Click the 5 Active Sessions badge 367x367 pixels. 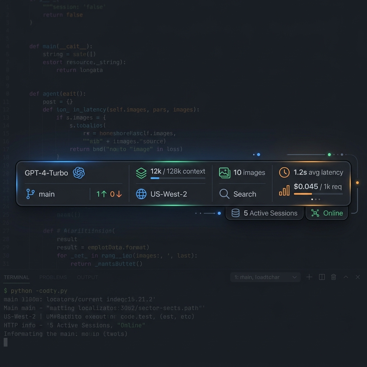[264, 213]
